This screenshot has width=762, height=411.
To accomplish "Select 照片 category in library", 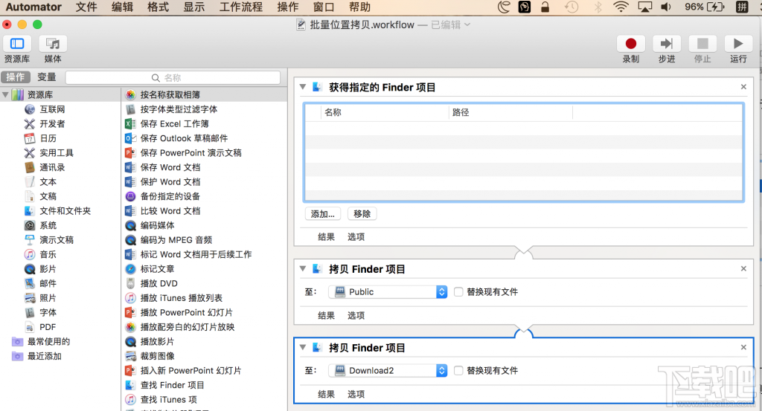I will coord(48,298).
